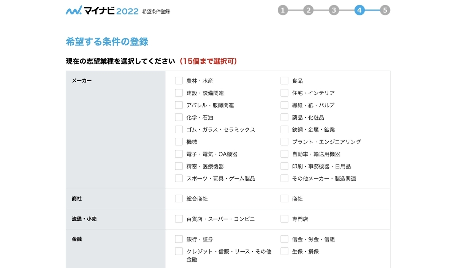Click the メーカー category label

click(x=82, y=80)
